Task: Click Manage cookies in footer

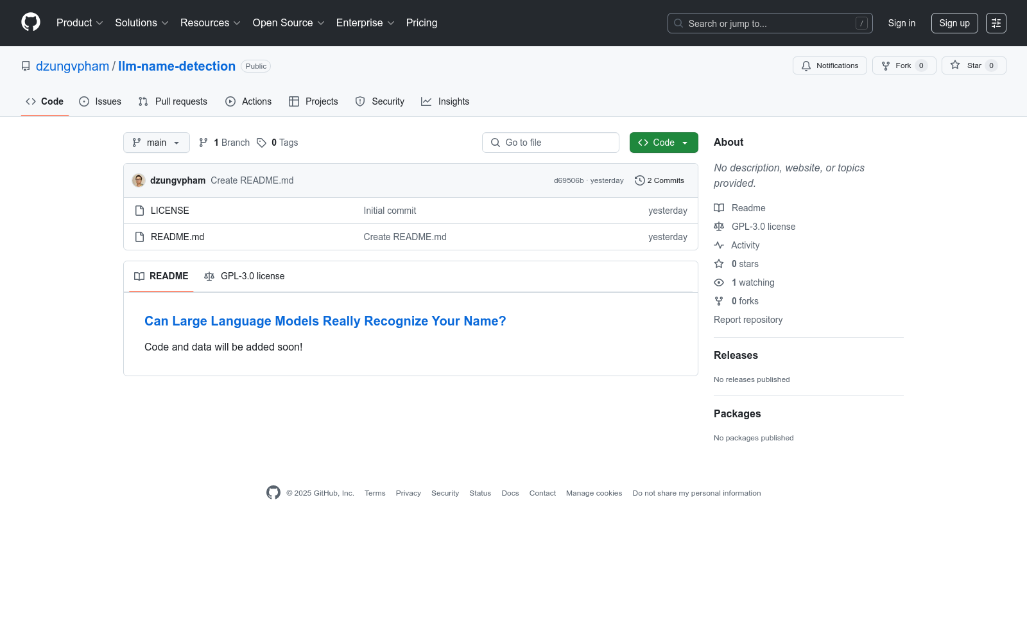Action: 594,493
